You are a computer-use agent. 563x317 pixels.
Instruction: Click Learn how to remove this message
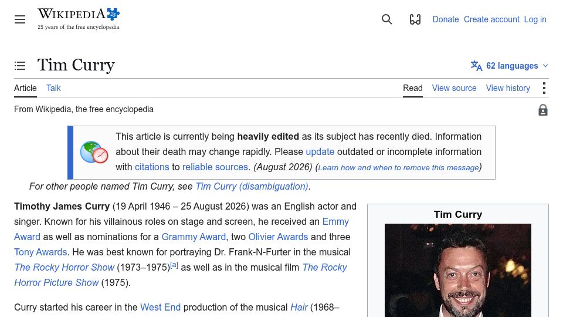[x=399, y=167]
